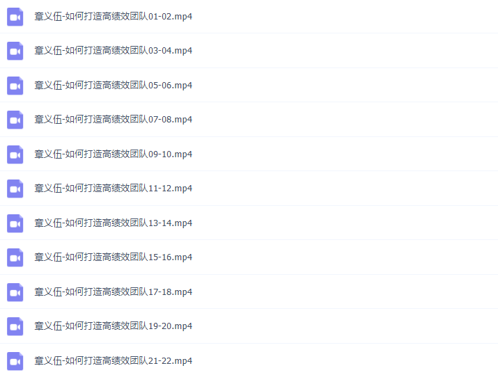Select the file name ending 13-14.mp4
498x375 pixels.
[x=114, y=223]
